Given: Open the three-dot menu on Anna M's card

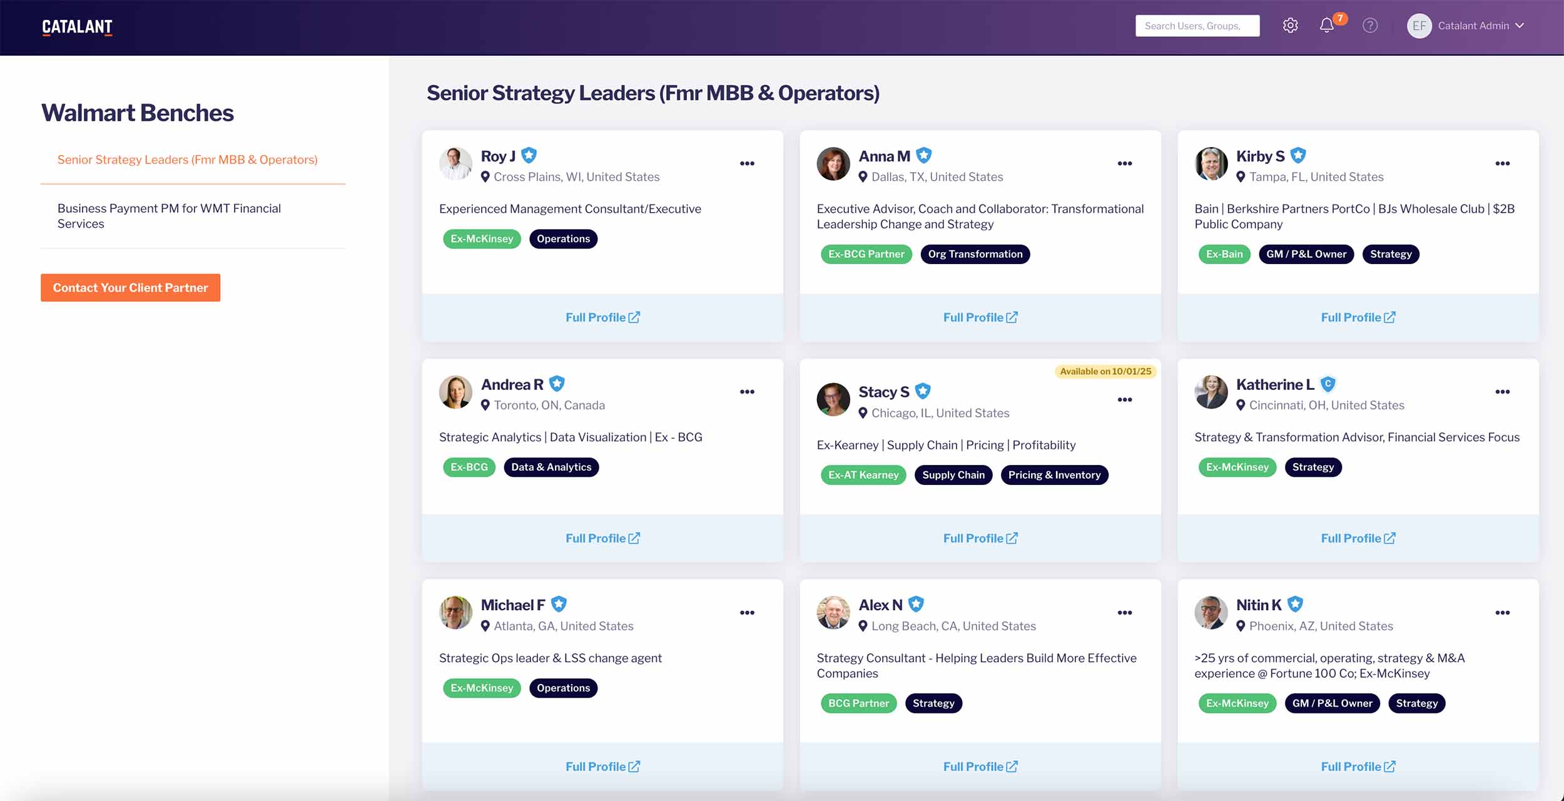Looking at the screenshot, I should [1124, 163].
